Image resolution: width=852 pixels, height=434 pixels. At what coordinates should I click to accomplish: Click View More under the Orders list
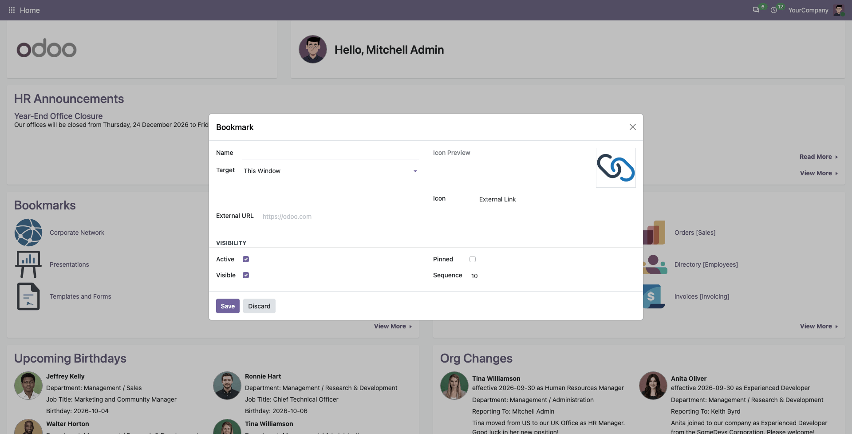pos(819,326)
